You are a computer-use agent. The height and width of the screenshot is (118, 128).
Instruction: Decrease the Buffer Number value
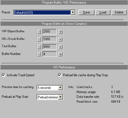(x=39, y=54)
